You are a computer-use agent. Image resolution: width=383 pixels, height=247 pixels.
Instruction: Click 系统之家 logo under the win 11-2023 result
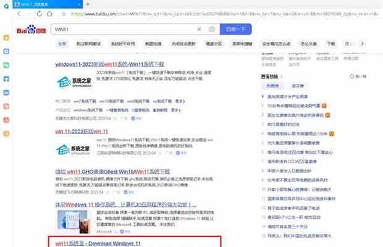pos(72,149)
